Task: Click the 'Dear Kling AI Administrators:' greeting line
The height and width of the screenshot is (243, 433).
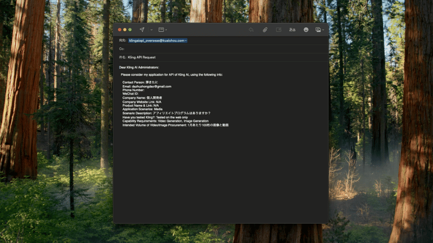Action: (x=139, y=67)
